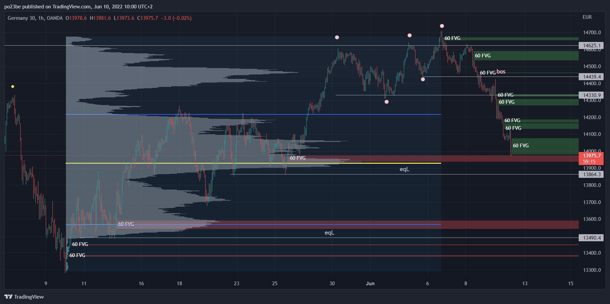Select the 'bos' annotation near 14440
The image size is (610, 304).
(501, 71)
